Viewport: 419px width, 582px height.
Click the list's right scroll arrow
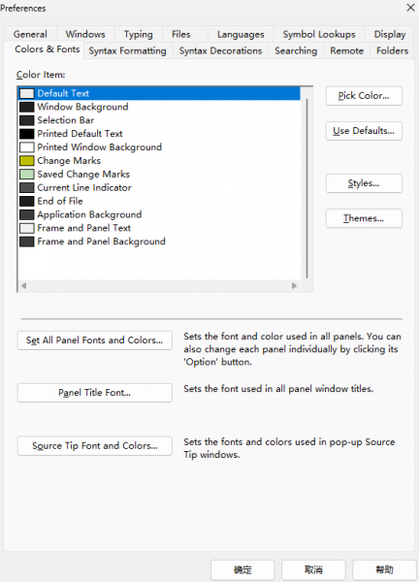click(x=294, y=286)
